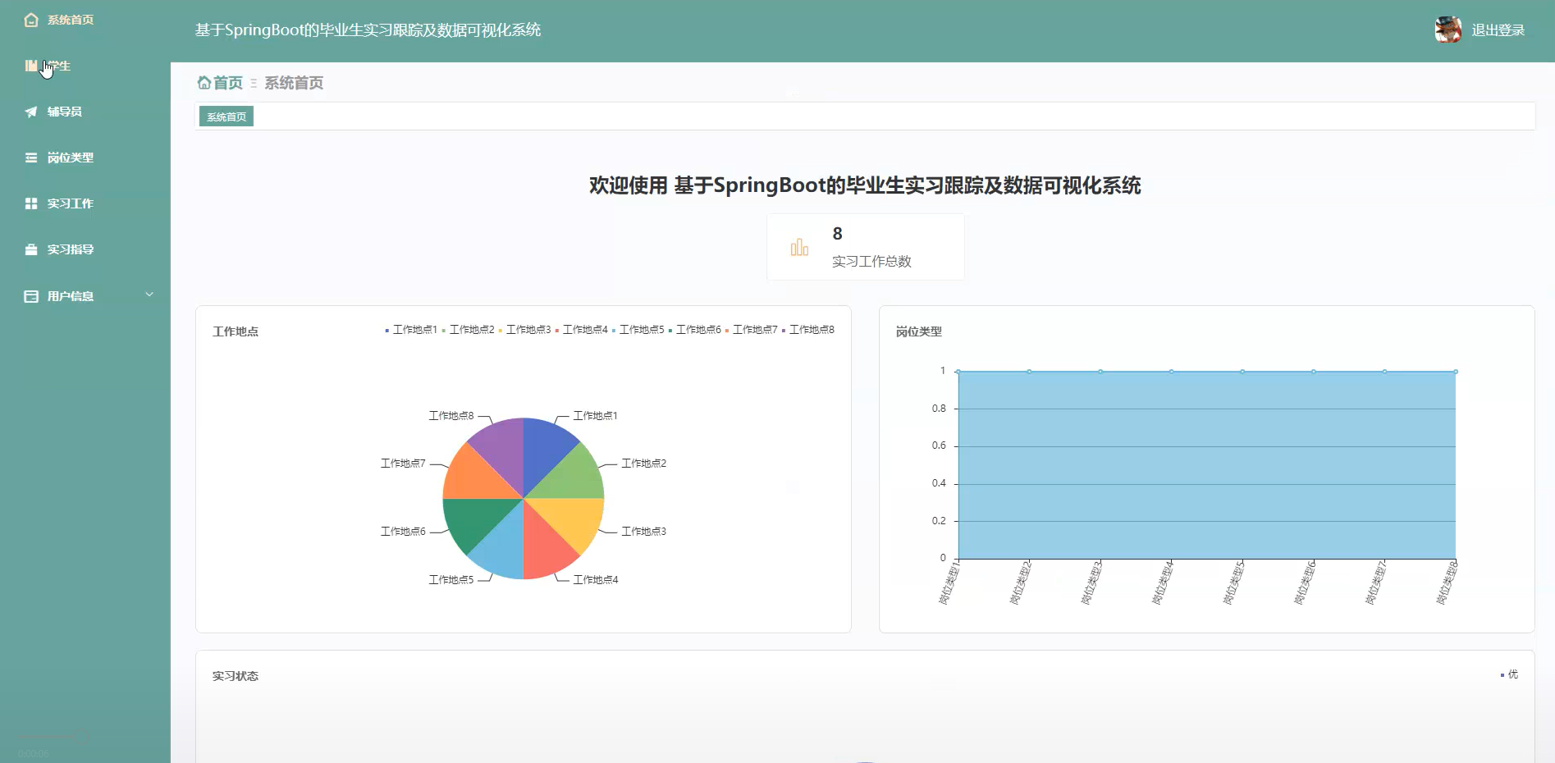Click the 实习工作总数 statistic label
This screenshot has height=763, width=1555.
pyautogui.click(x=871, y=261)
